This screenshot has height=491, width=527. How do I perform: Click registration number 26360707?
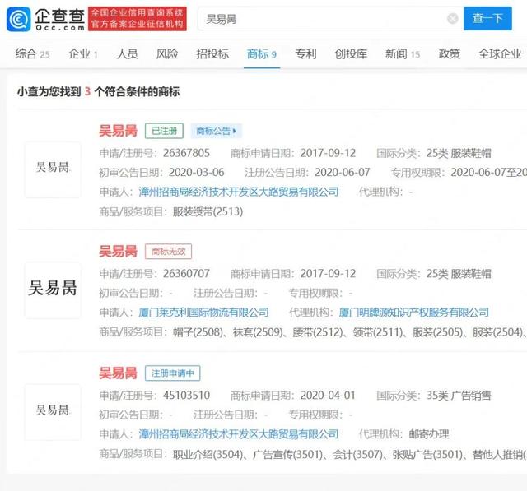point(187,274)
